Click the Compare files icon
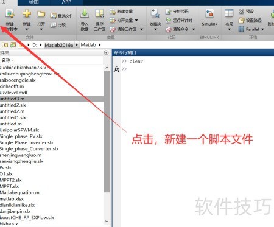 54,25
